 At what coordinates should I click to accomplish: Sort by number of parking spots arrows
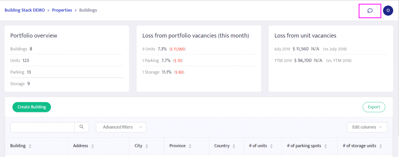click(x=325, y=146)
